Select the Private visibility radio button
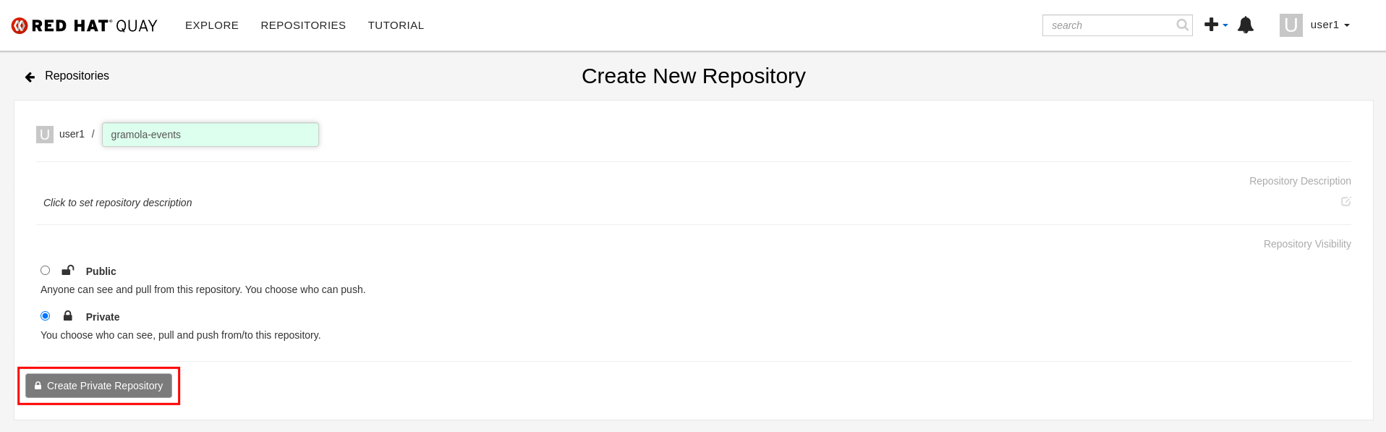 tap(45, 315)
